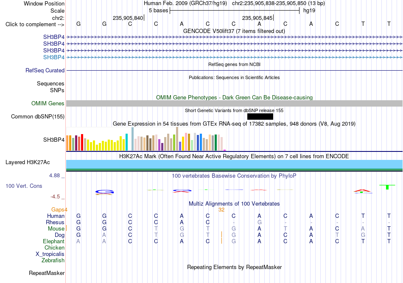
Task: Click the 4.88 PhyloP upper axis value
Action: coord(54,176)
